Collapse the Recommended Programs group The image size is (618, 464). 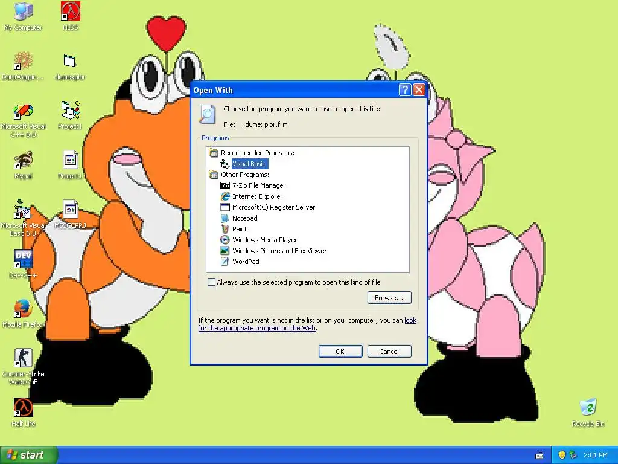coord(213,153)
